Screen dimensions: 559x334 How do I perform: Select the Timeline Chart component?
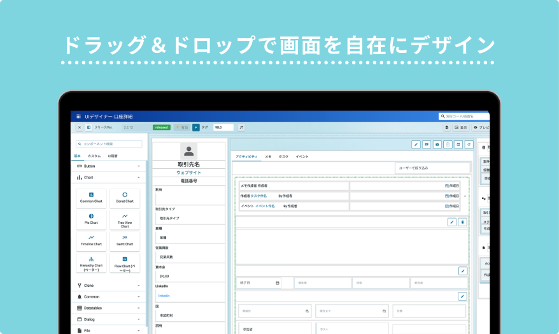91,241
